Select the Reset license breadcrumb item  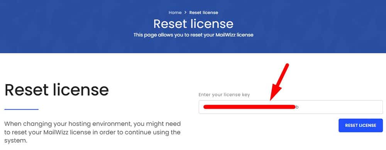[203, 13]
